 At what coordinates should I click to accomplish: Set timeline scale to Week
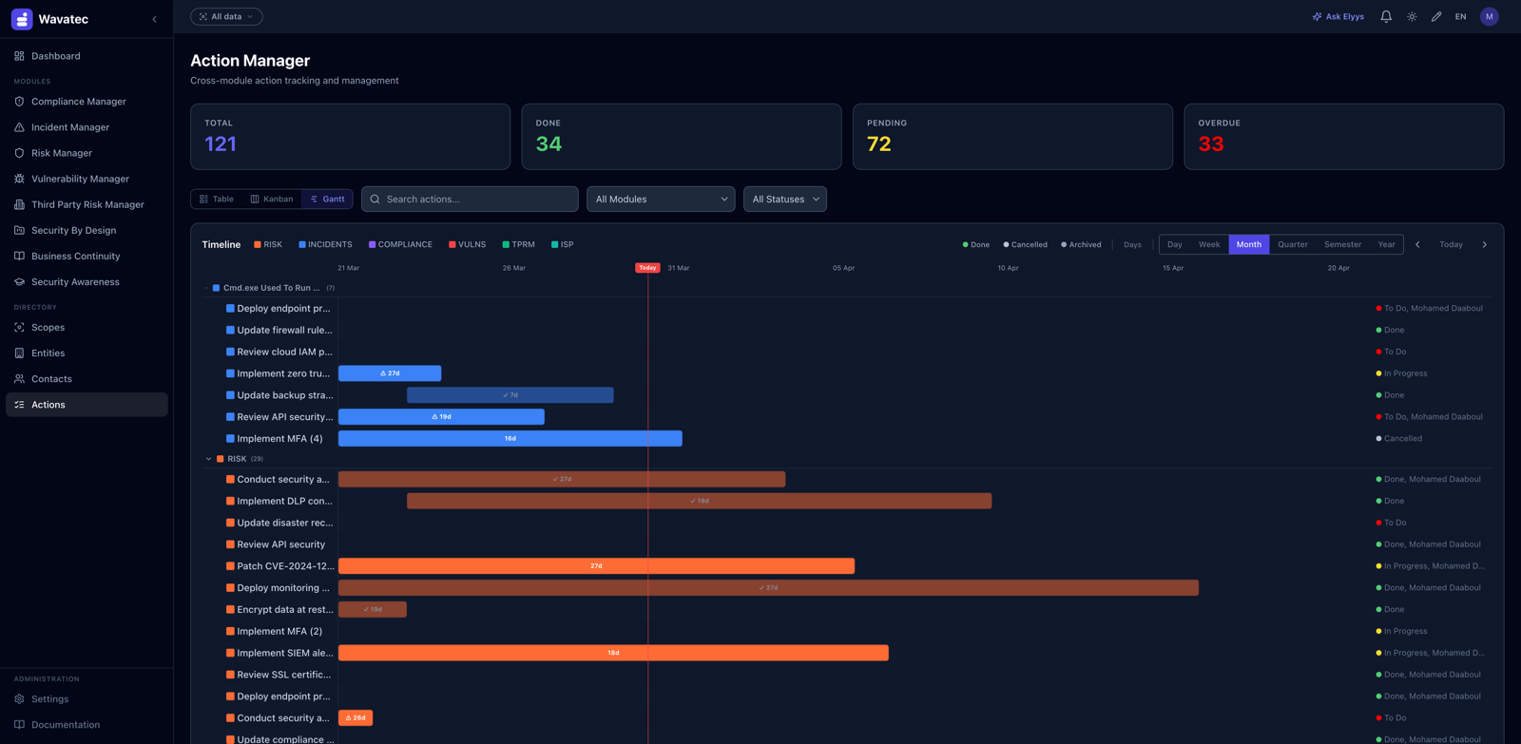coord(1209,244)
